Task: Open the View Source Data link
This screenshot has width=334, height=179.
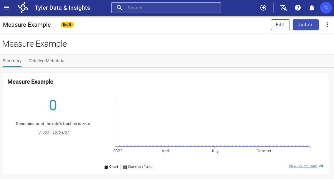Action: tap(303, 166)
